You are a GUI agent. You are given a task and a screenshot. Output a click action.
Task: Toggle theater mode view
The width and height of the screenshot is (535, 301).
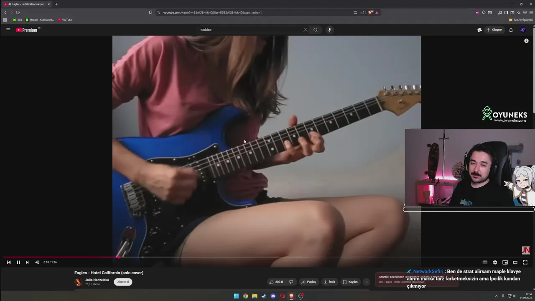coord(515,262)
